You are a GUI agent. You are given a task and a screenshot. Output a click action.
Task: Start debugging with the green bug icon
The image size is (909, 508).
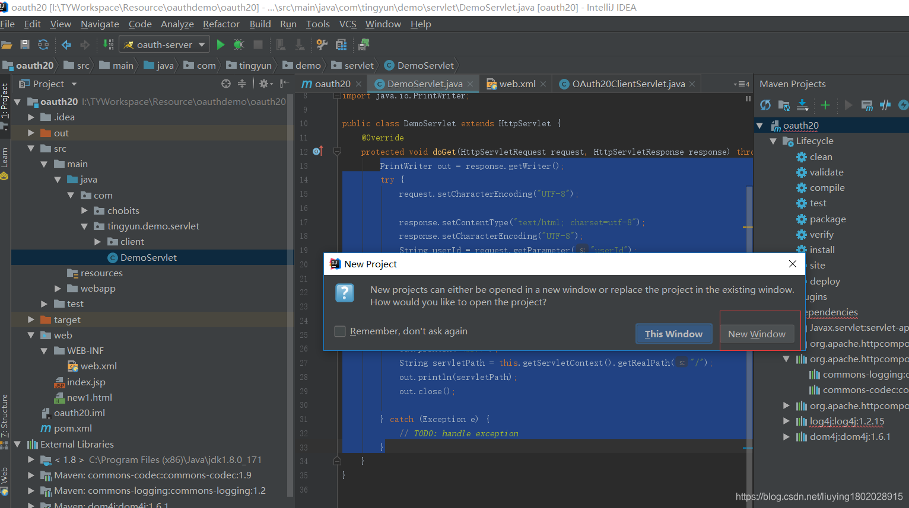click(239, 44)
